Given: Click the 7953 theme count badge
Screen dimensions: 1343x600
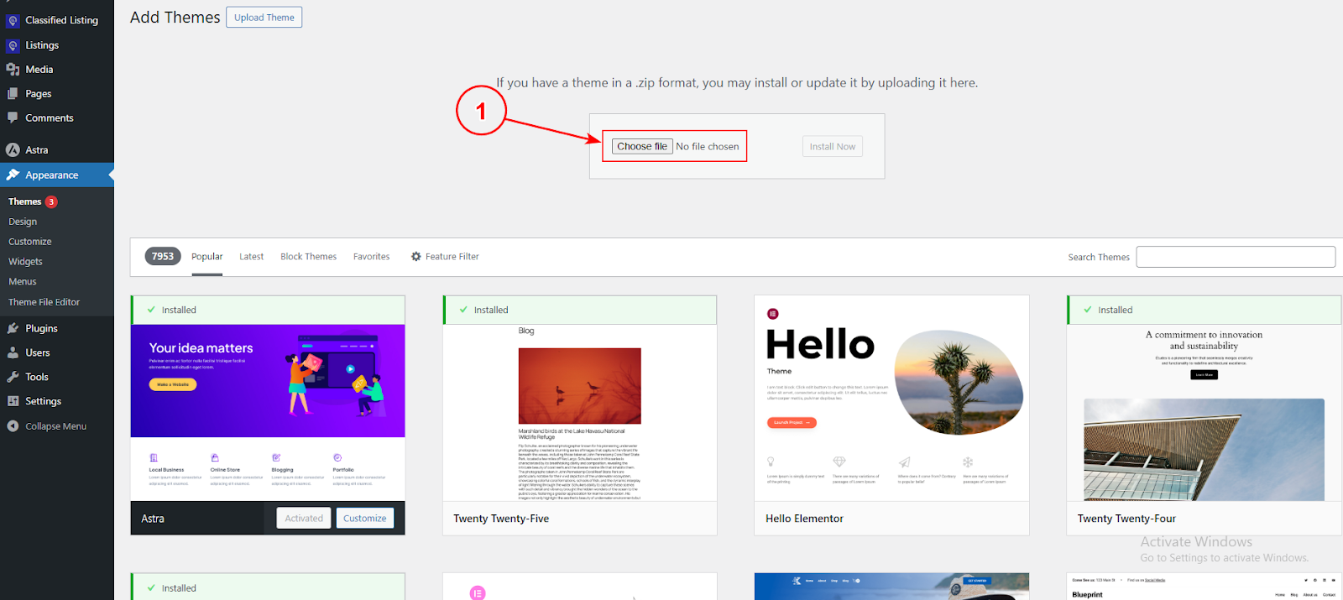Looking at the screenshot, I should pos(164,257).
